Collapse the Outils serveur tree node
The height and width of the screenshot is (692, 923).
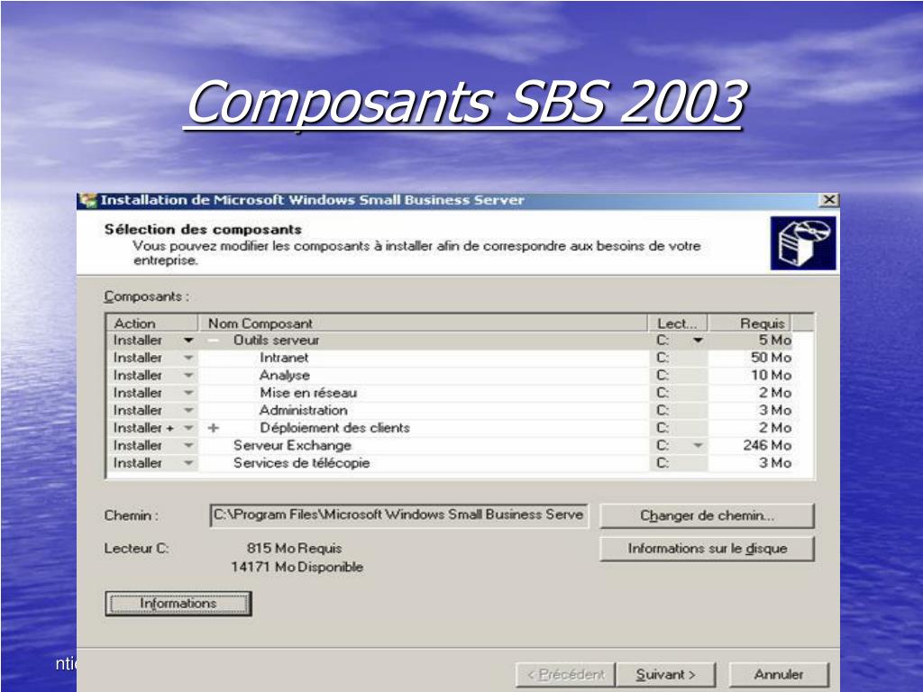pyautogui.click(x=214, y=341)
